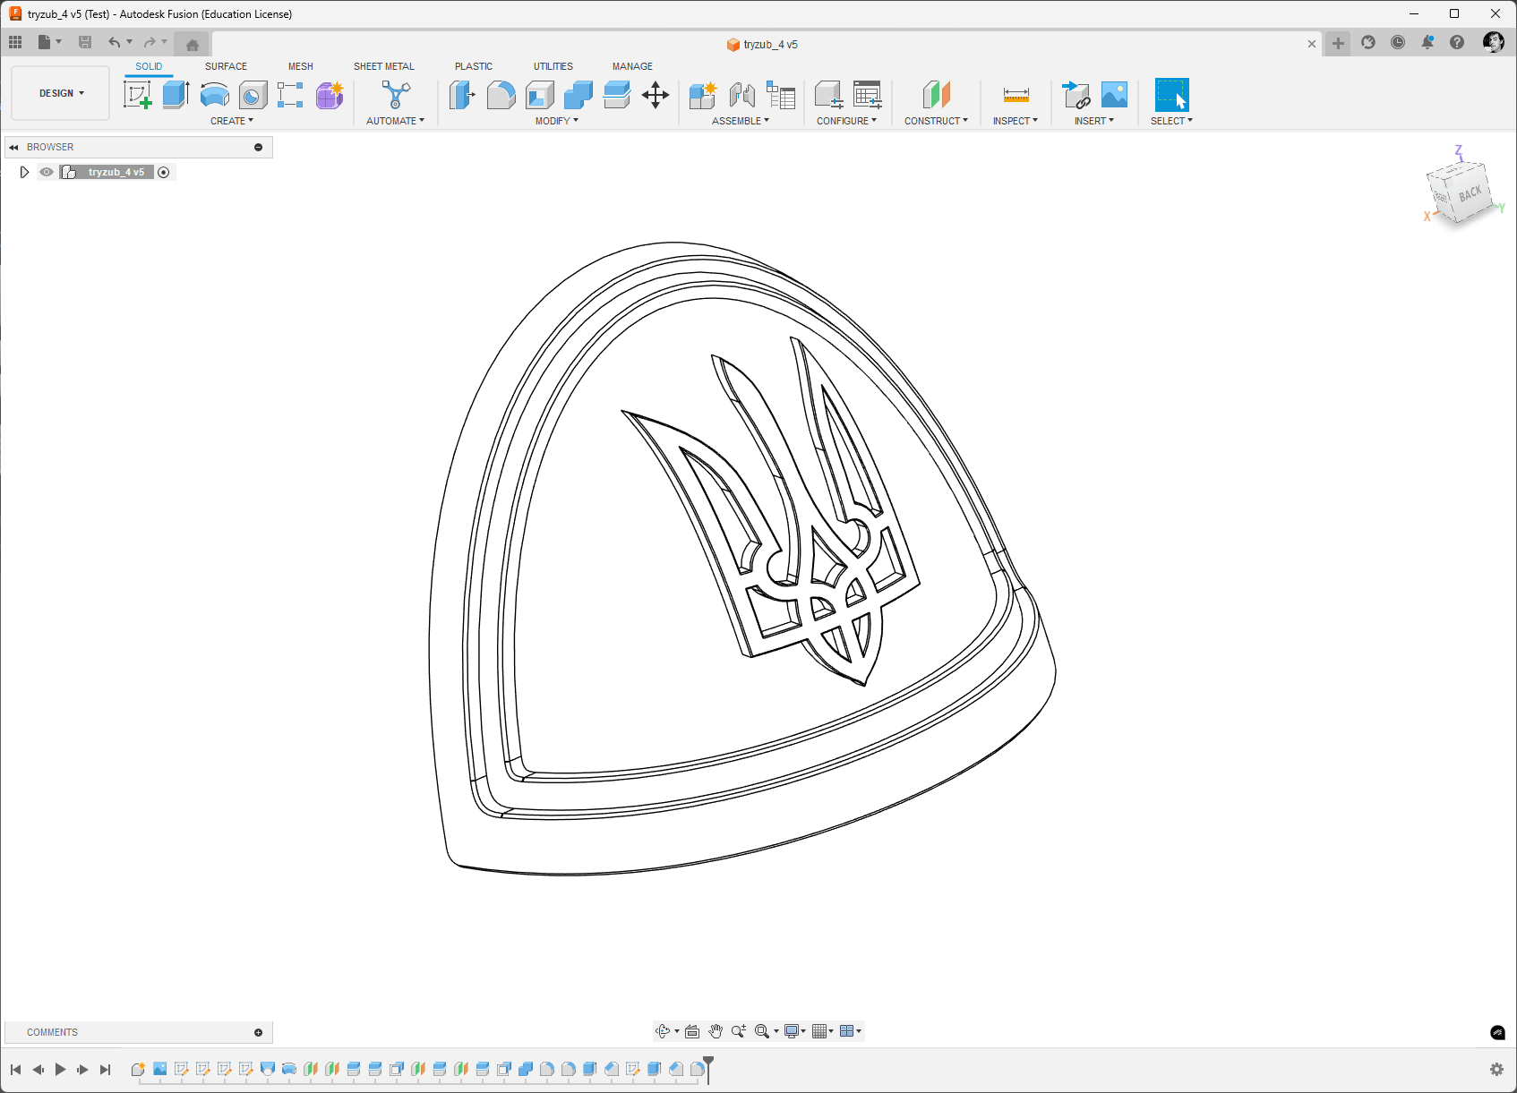Open the INSPECT dropdown menu
This screenshot has width=1517, height=1093.
point(1016,121)
